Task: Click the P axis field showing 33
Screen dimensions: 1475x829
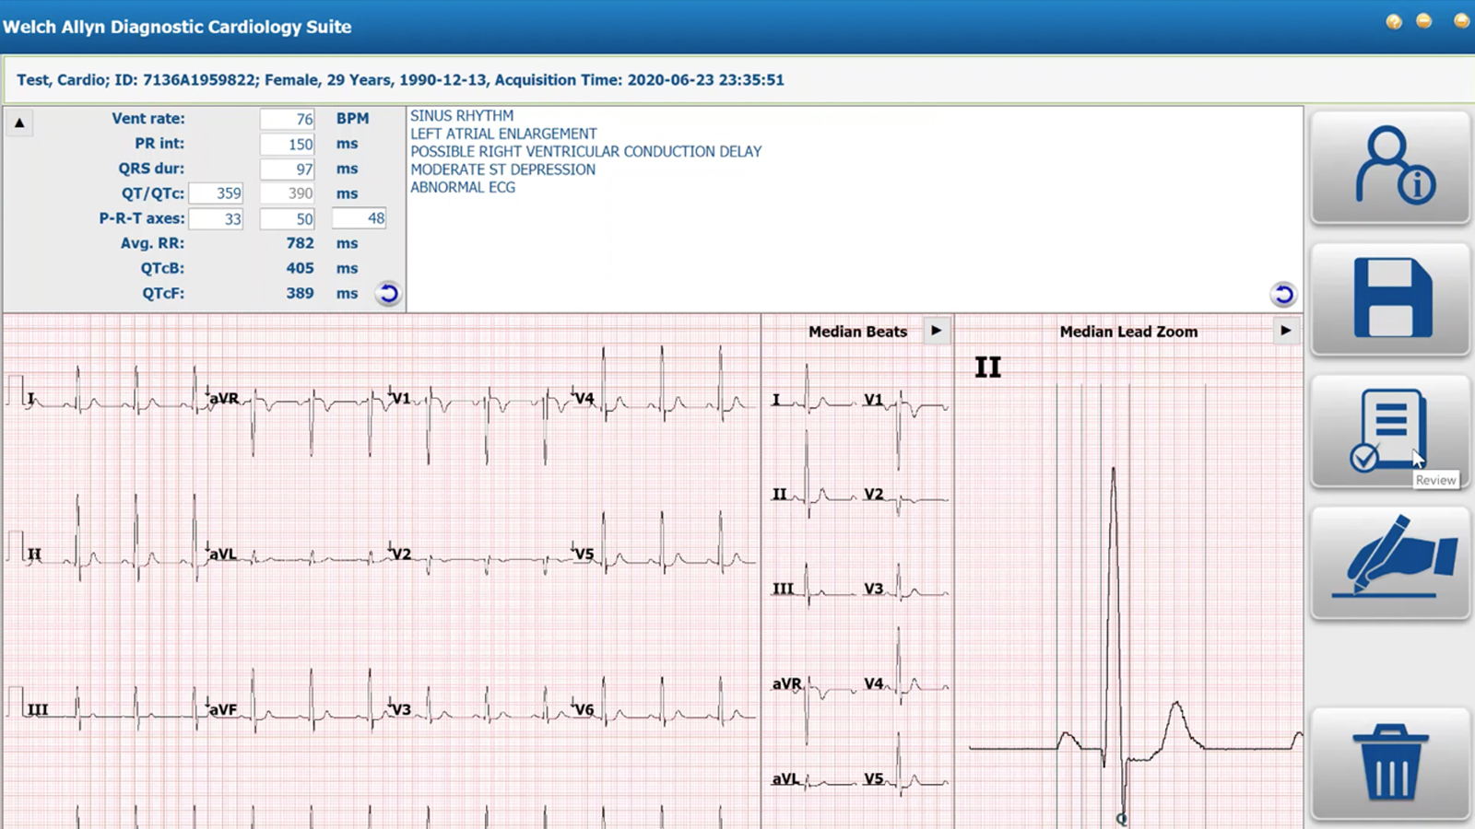Action: [x=216, y=218]
